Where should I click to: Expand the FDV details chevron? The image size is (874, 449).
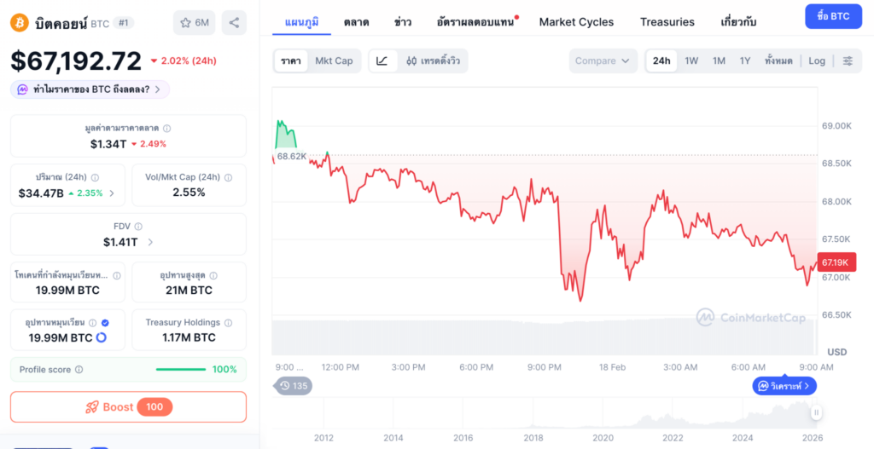tap(151, 242)
